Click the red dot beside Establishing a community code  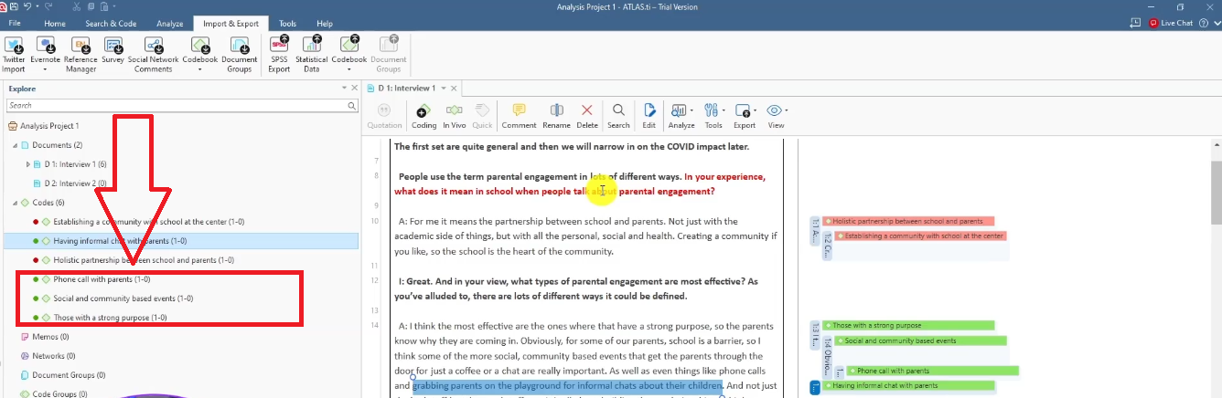click(x=35, y=222)
